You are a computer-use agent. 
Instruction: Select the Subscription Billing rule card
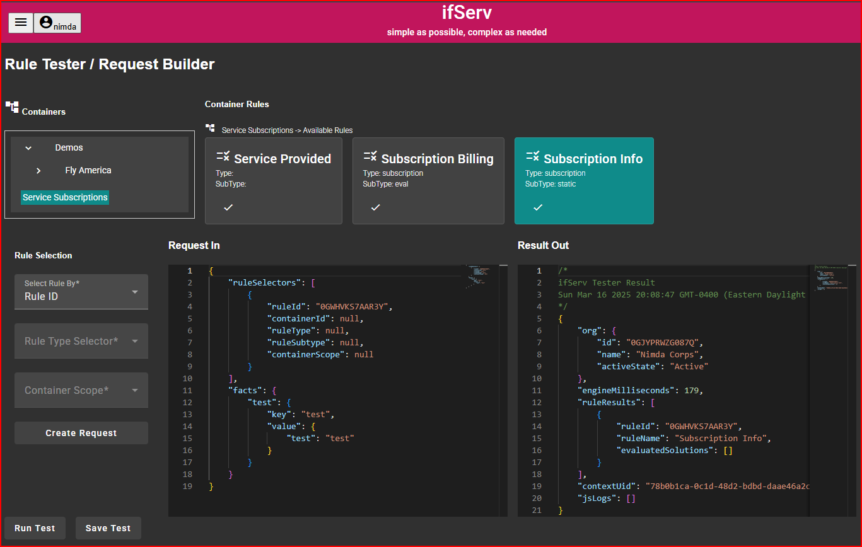(428, 181)
